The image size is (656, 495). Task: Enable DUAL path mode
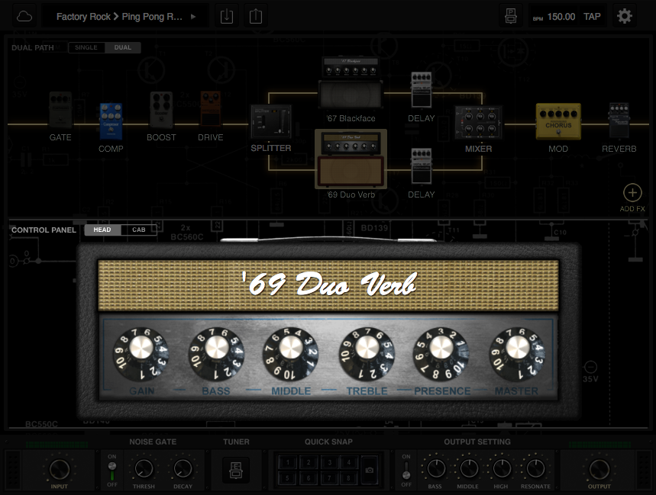[123, 47]
